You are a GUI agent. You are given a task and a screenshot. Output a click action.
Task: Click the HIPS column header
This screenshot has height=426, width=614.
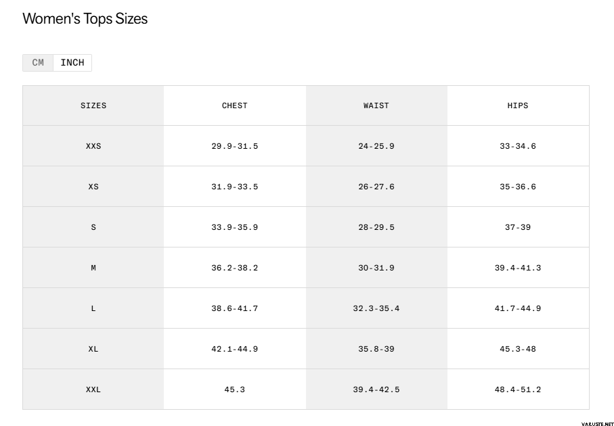tap(518, 105)
